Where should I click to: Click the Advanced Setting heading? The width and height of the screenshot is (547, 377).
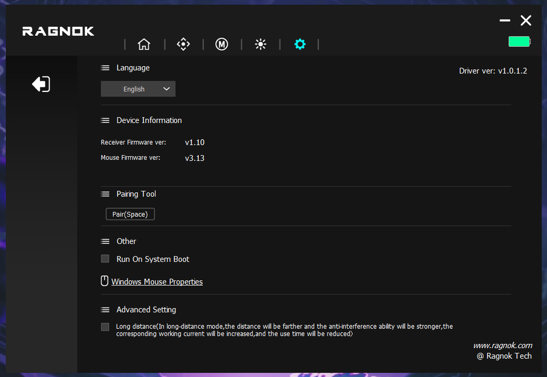pyautogui.click(x=146, y=310)
